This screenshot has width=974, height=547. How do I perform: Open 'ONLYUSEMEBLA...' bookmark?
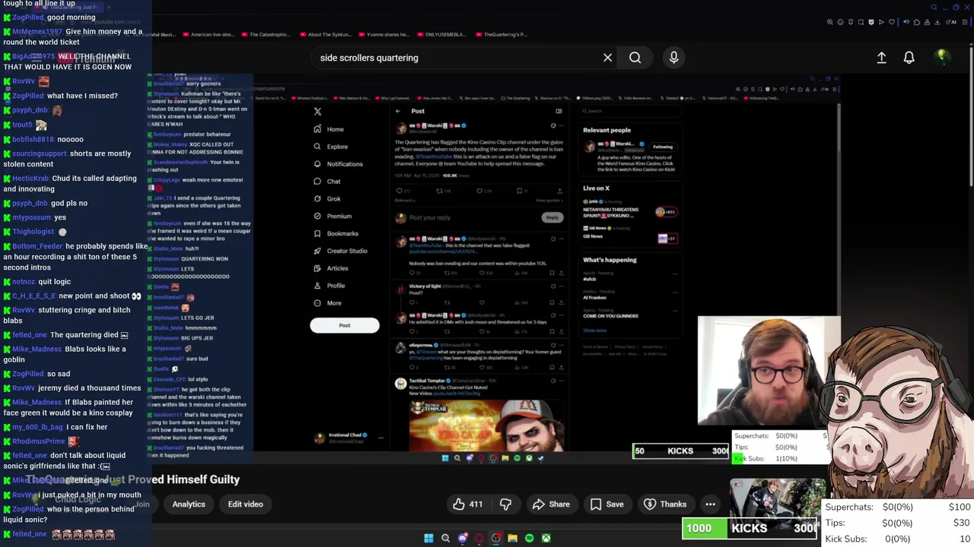point(442,34)
